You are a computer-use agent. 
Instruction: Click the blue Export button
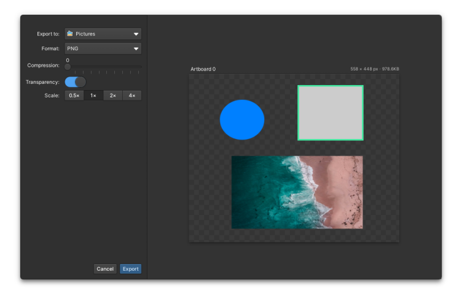[x=130, y=269]
